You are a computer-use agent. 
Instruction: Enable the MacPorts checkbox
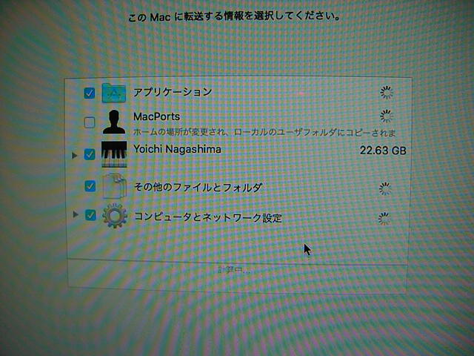click(89, 122)
